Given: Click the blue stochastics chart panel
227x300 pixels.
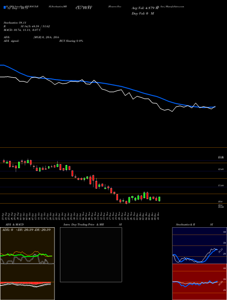Looking at the screenshot, I should 199,245.
